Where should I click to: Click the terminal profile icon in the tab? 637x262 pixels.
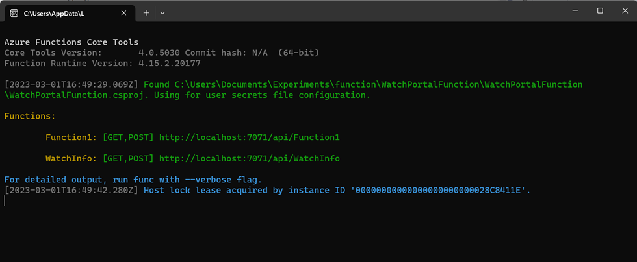14,12
